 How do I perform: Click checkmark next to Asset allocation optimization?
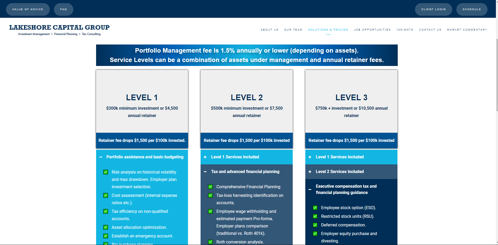[106, 227]
